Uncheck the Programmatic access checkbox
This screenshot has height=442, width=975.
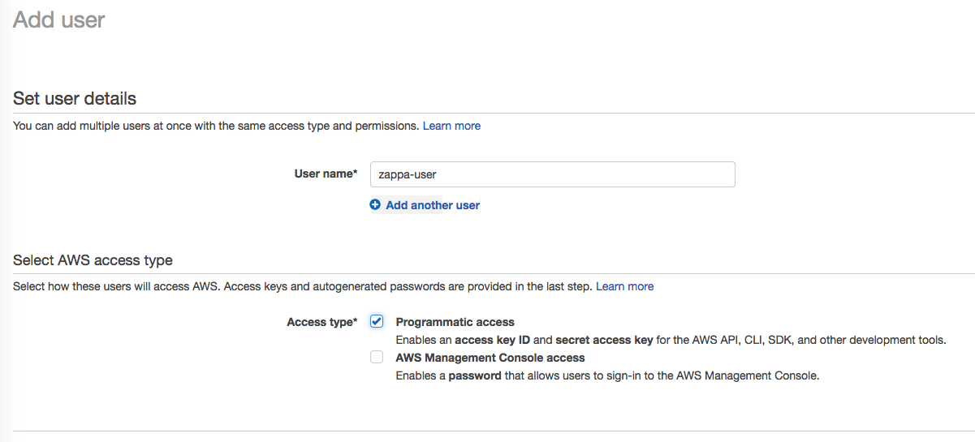(x=377, y=321)
